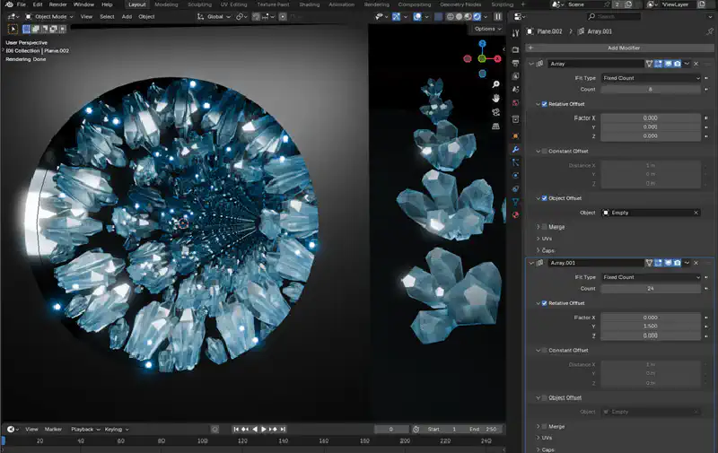
Task: Open the Render menu
Action: [57, 4]
